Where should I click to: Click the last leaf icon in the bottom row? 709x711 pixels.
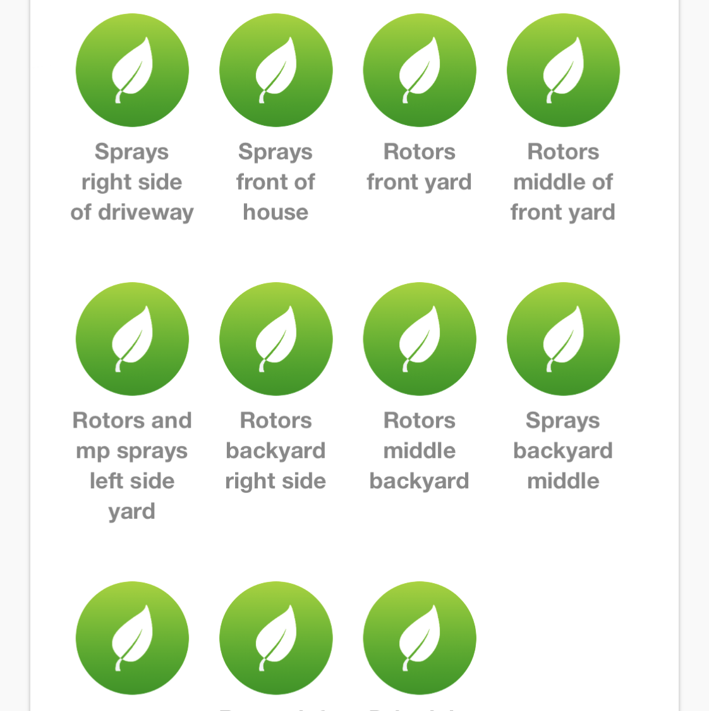[x=420, y=638]
